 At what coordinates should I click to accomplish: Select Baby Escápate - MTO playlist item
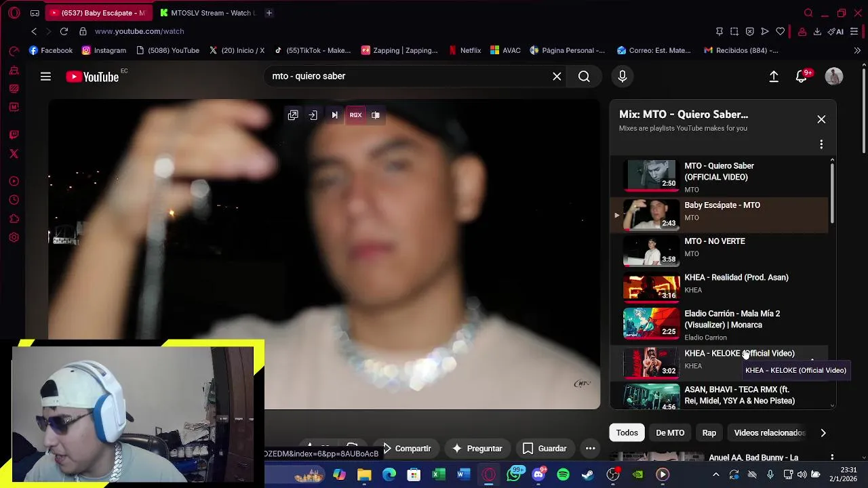click(719, 214)
